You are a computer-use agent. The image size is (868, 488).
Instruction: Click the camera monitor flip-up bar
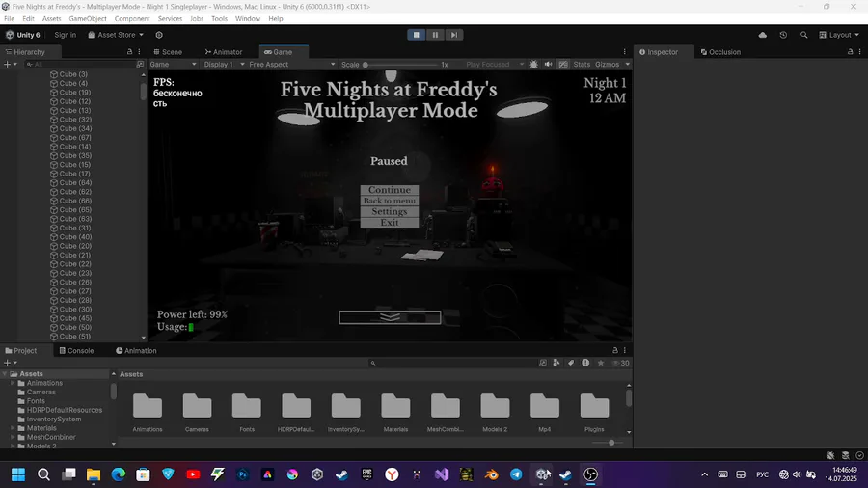(x=390, y=317)
